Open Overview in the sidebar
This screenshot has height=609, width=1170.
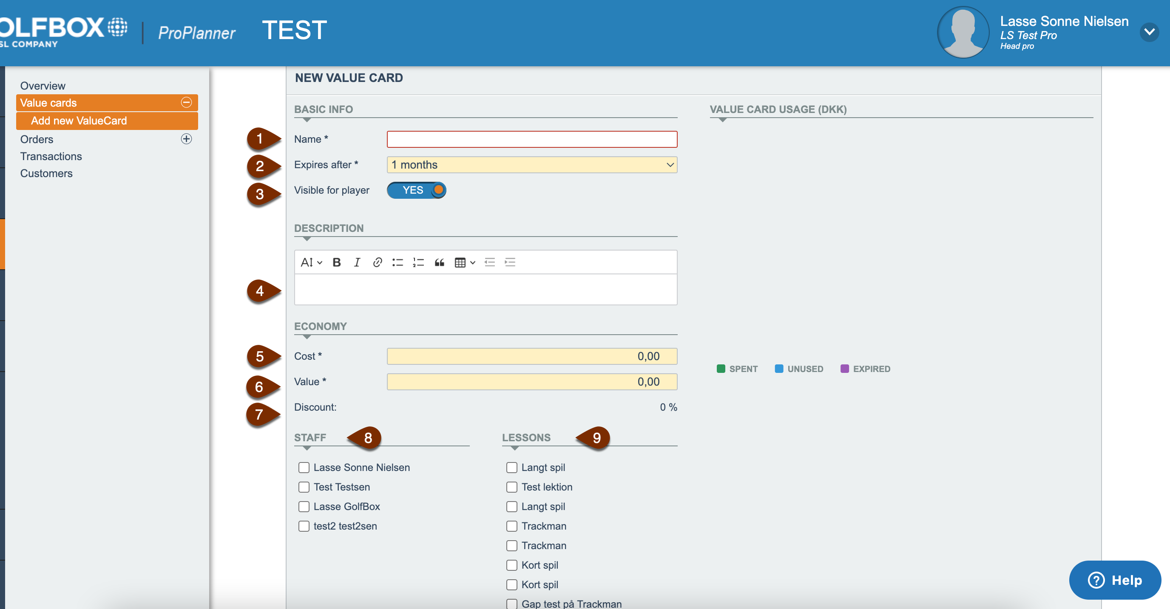point(43,86)
